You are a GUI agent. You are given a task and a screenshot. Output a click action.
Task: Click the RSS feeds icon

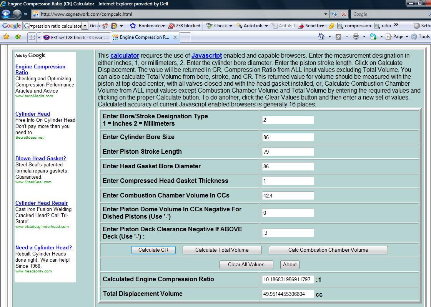tap(338, 37)
